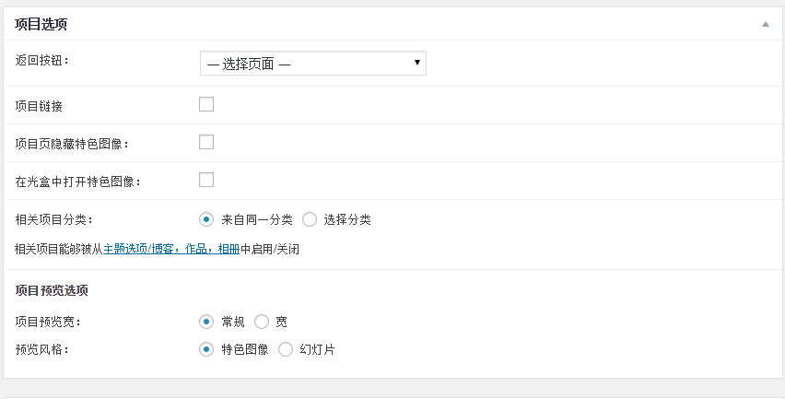Viewport: 785px width, 399px height.
Task: Select 常规 for project preview width
Action: pos(206,322)
